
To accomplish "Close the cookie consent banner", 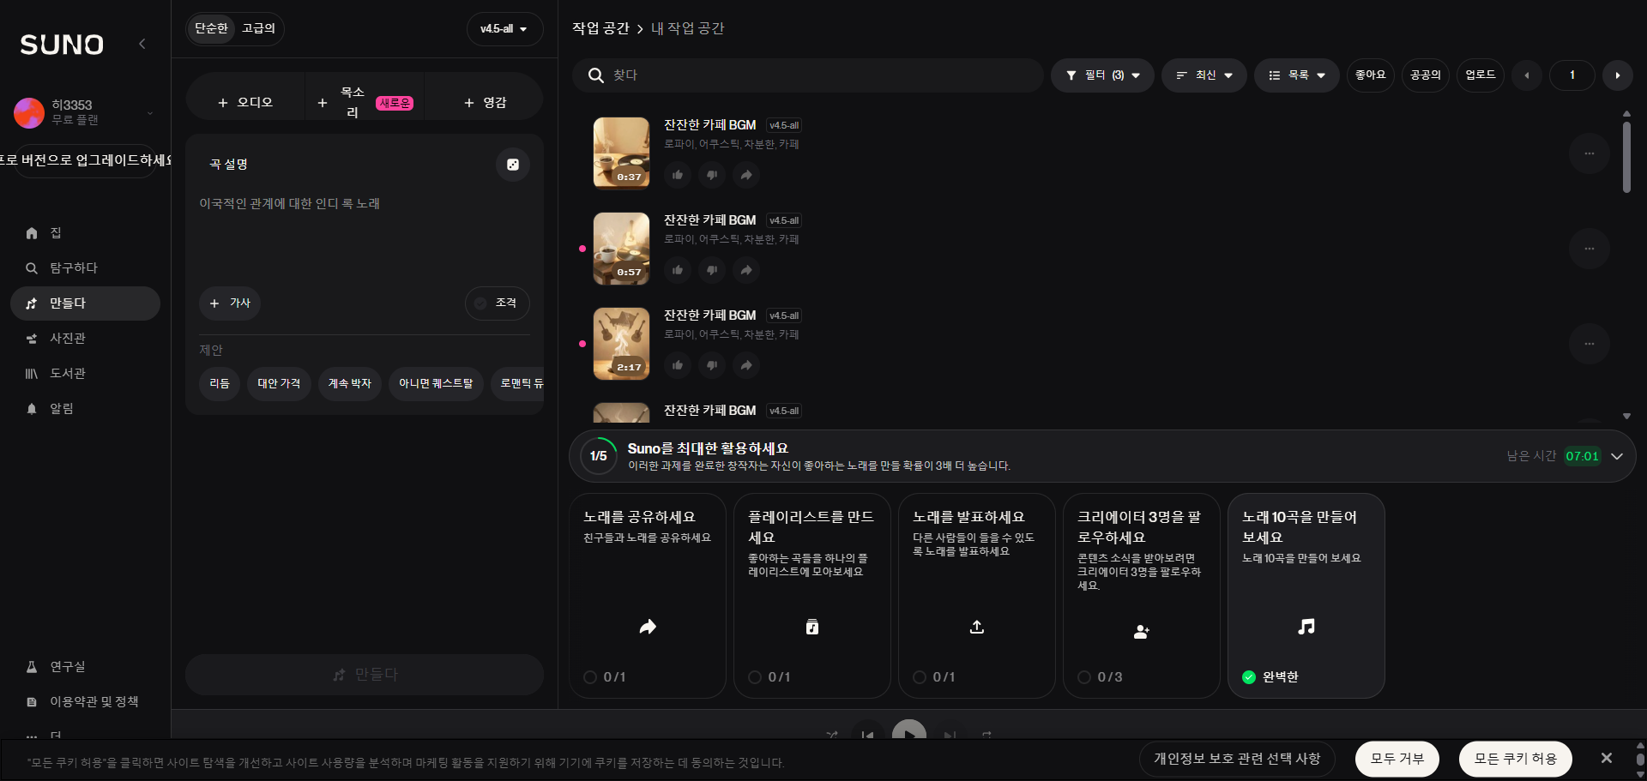I will [x=1607, y=758].
